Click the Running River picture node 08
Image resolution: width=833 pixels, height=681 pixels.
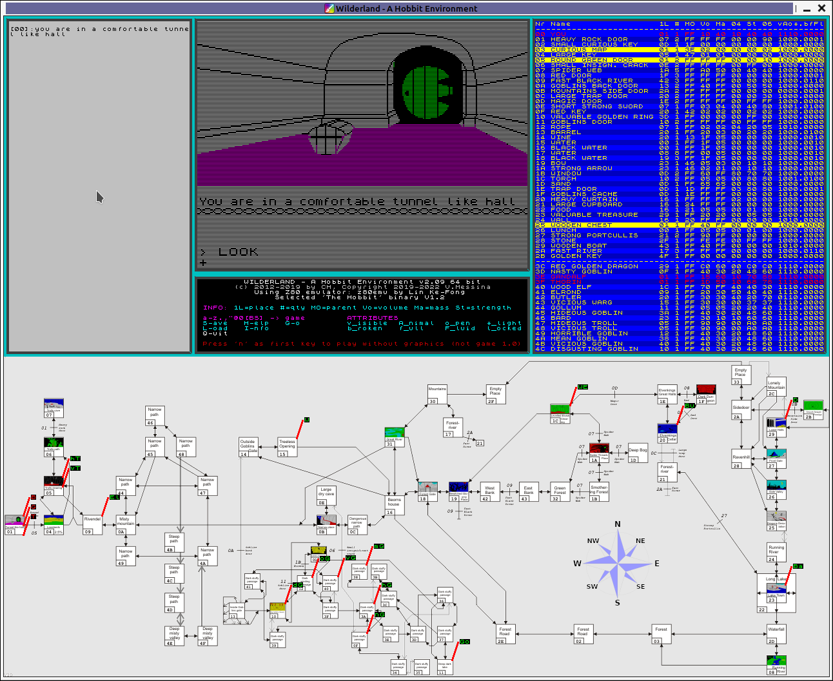coord(776,666)
